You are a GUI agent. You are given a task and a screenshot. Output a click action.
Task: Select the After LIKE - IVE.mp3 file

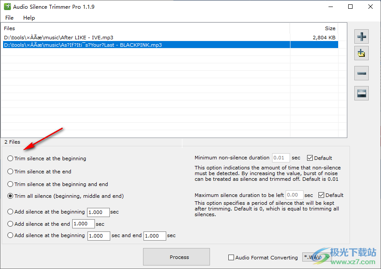pyautogui.click(x=59, y=38)
